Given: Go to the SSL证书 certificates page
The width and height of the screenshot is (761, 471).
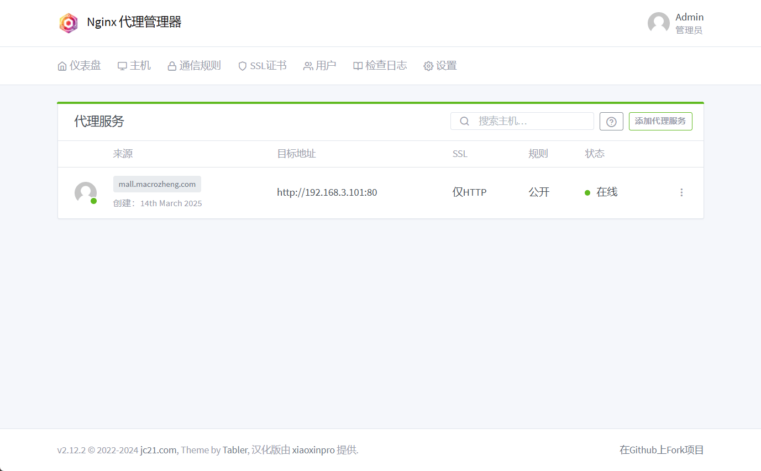Looking at the screenshot, I should click(x=262, y=66).
